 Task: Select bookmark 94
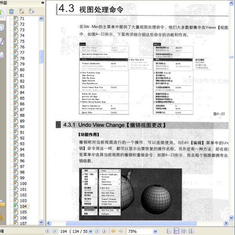pos(22,150)
